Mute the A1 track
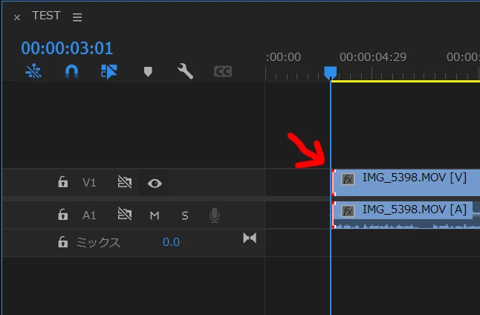 [155, 215]
